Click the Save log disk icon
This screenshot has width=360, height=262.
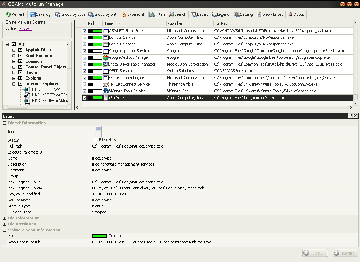(33, 14)
